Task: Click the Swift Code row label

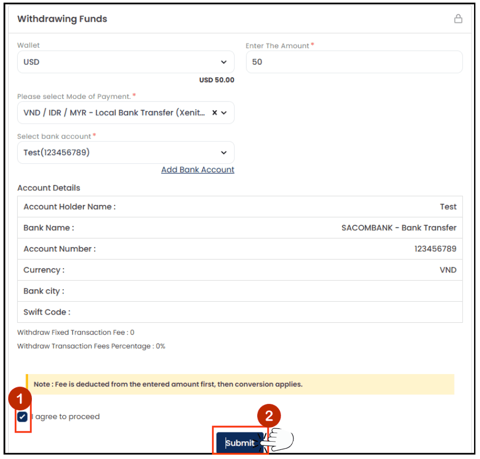Action: [47, 312]
